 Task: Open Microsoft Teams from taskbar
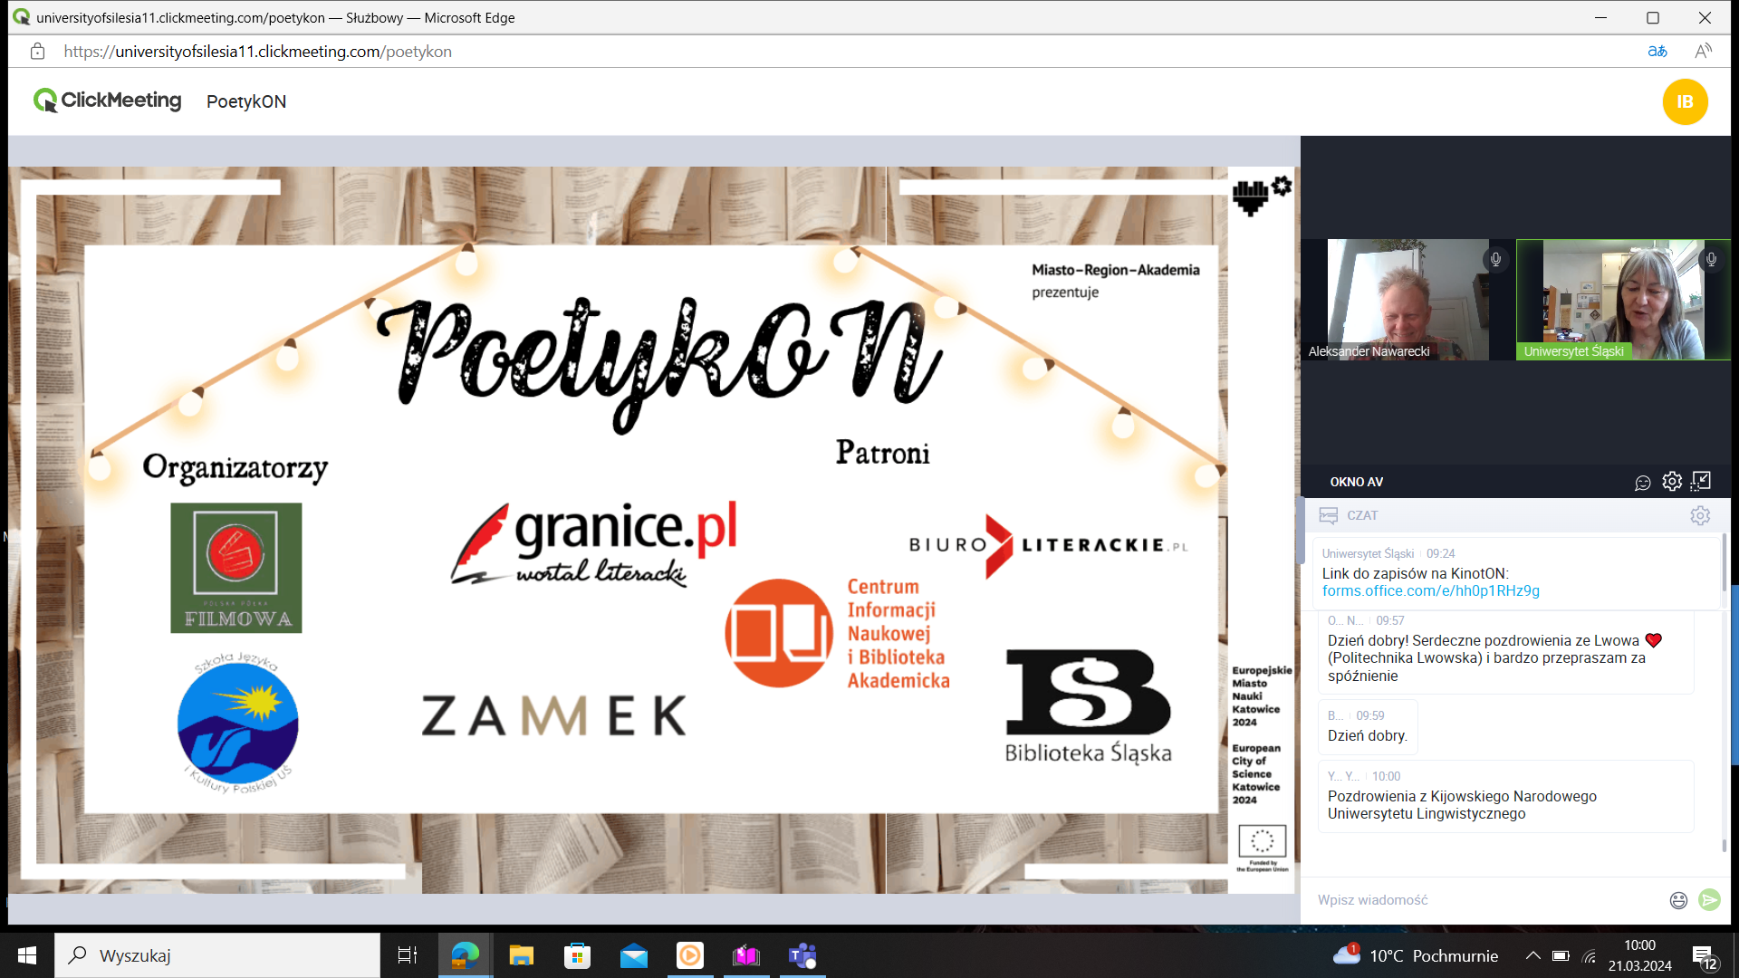click(803, 955)
